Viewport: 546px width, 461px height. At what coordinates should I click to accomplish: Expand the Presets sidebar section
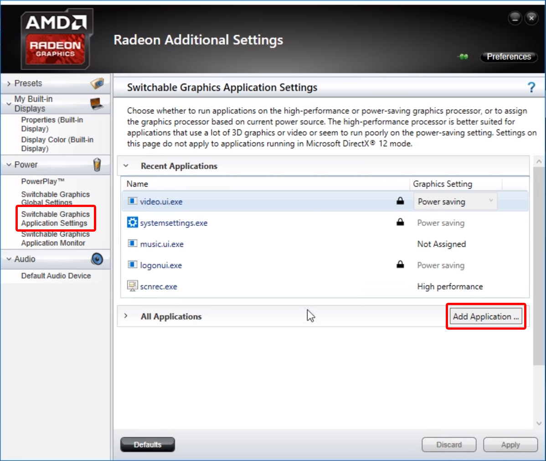tap(9, 83)
